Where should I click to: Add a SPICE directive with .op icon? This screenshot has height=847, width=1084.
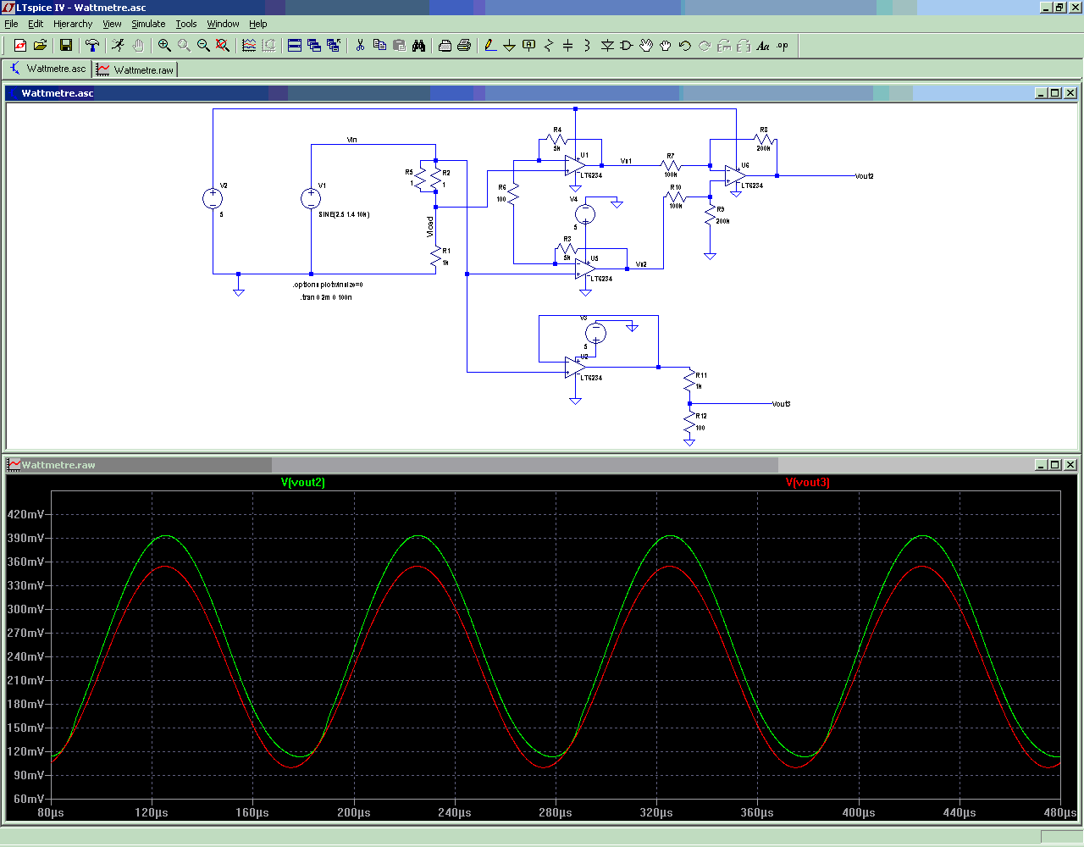point(783,46)
